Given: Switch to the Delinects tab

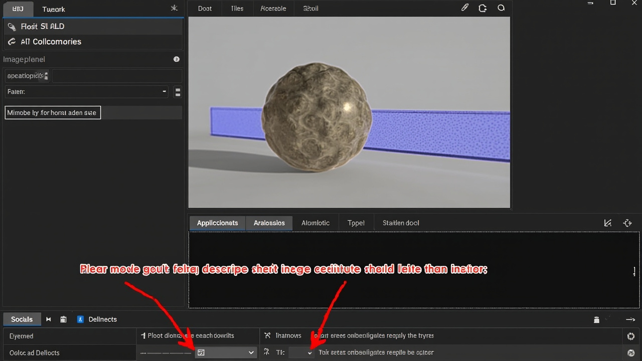Looking at the screenshot, I should point(102,319).
